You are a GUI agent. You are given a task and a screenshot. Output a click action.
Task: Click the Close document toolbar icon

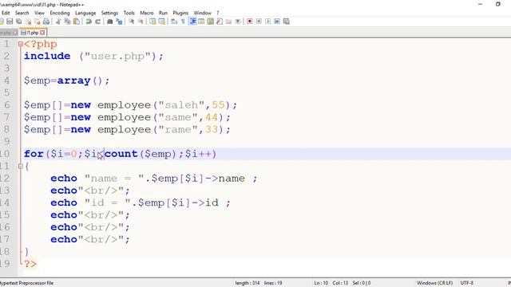tap(29, 22)
